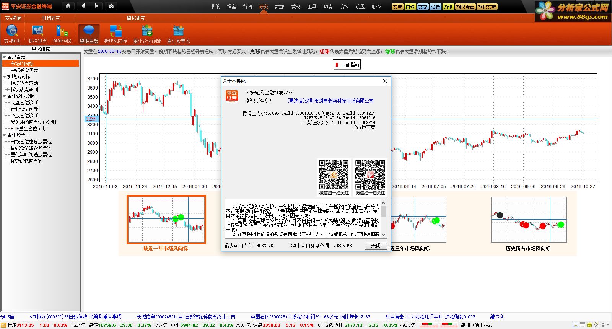
Task: Open the 服务 menu
Action: [376, 7]
